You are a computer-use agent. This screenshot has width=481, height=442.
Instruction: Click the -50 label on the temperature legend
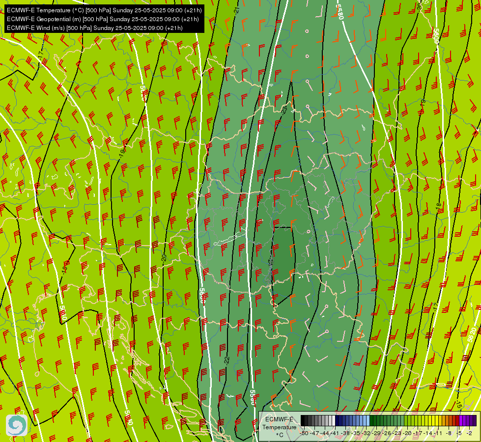pos(304,433)
